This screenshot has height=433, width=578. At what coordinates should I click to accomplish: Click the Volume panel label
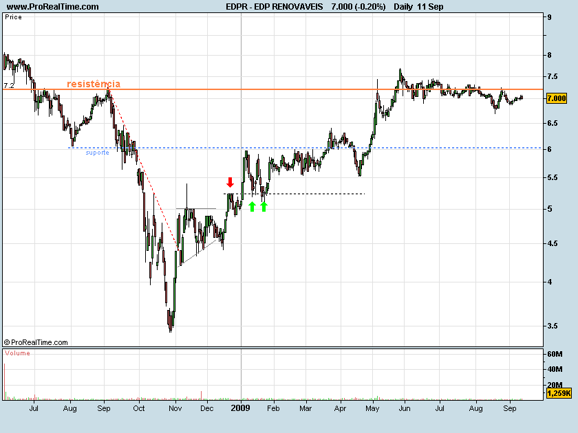(17, 353)
